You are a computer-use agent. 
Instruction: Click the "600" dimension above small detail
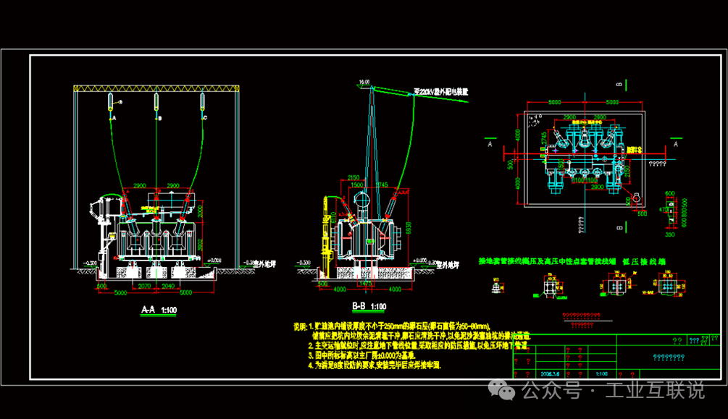670,193
